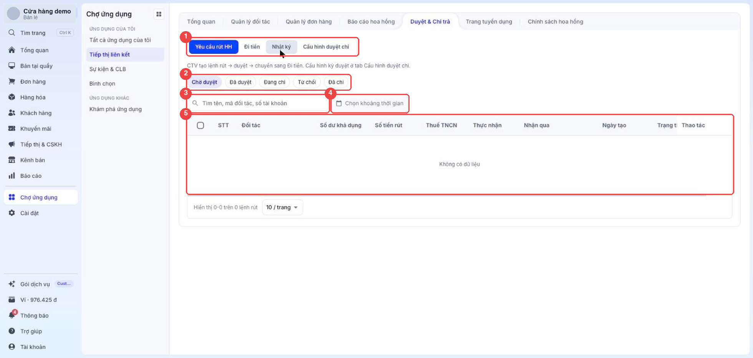Click the Ví wallet icon
The image size is (753, 358).
click(12, 300)
